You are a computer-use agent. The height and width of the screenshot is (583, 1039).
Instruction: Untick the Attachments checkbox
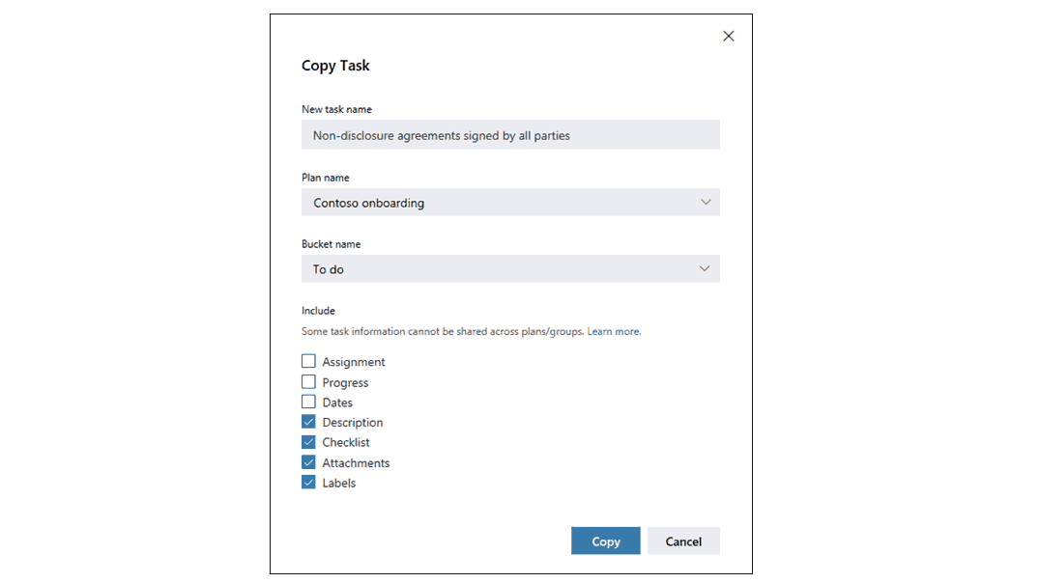(x=308, y=462)
